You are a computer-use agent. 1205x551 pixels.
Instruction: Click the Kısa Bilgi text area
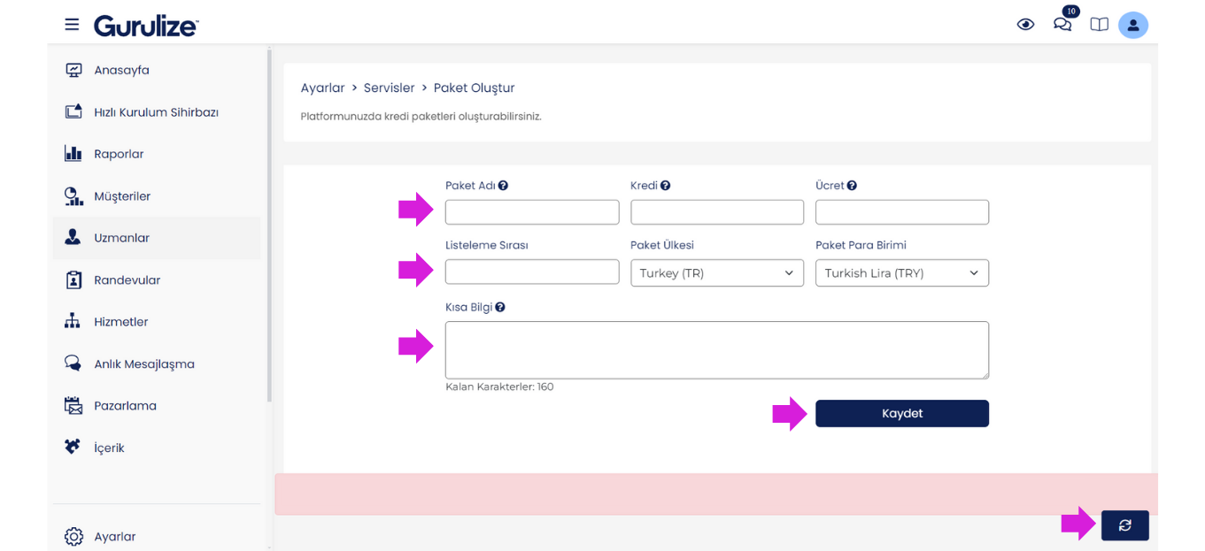pos(717,350)
